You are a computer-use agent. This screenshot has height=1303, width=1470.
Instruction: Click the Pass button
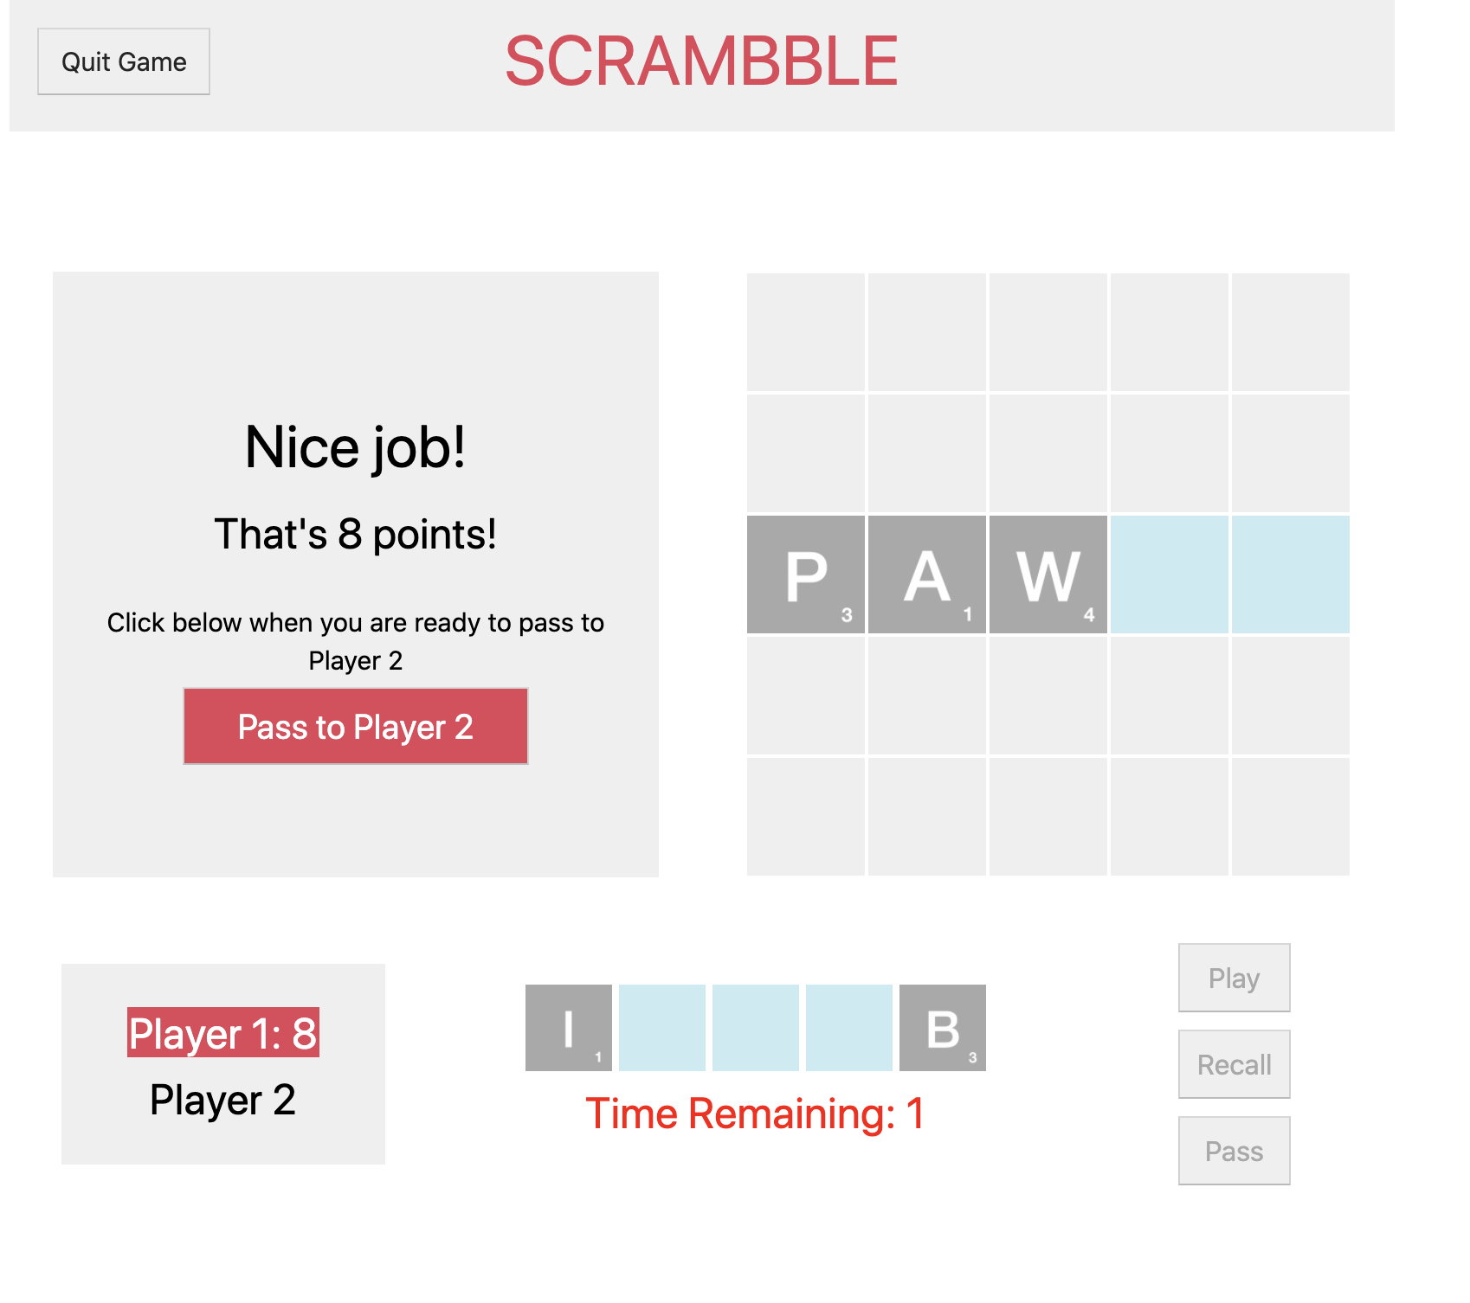(1235, 1151)
